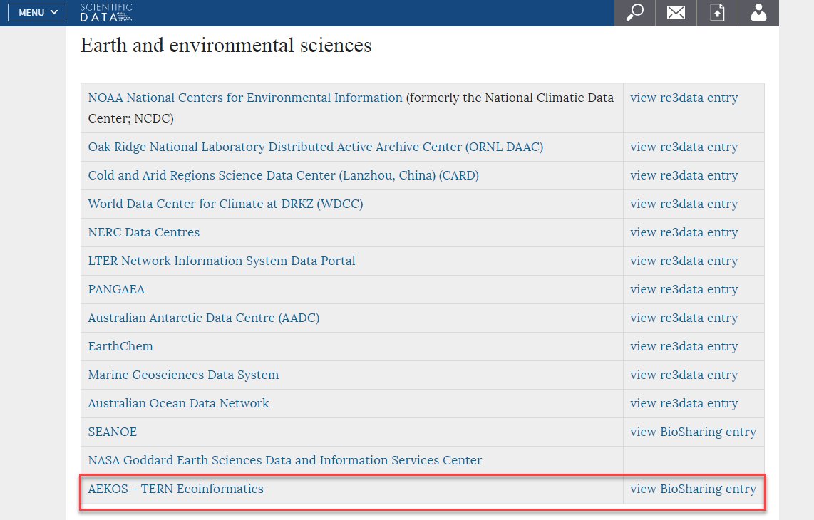Viewport: 814px width, 520px height.
Task: View re3data entry for PANGAEA
Action: pos(684,290)
